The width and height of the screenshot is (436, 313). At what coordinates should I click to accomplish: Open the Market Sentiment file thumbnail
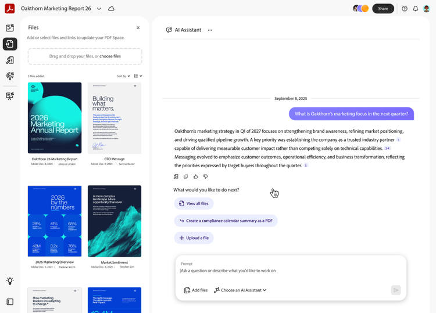click(115, 221)
